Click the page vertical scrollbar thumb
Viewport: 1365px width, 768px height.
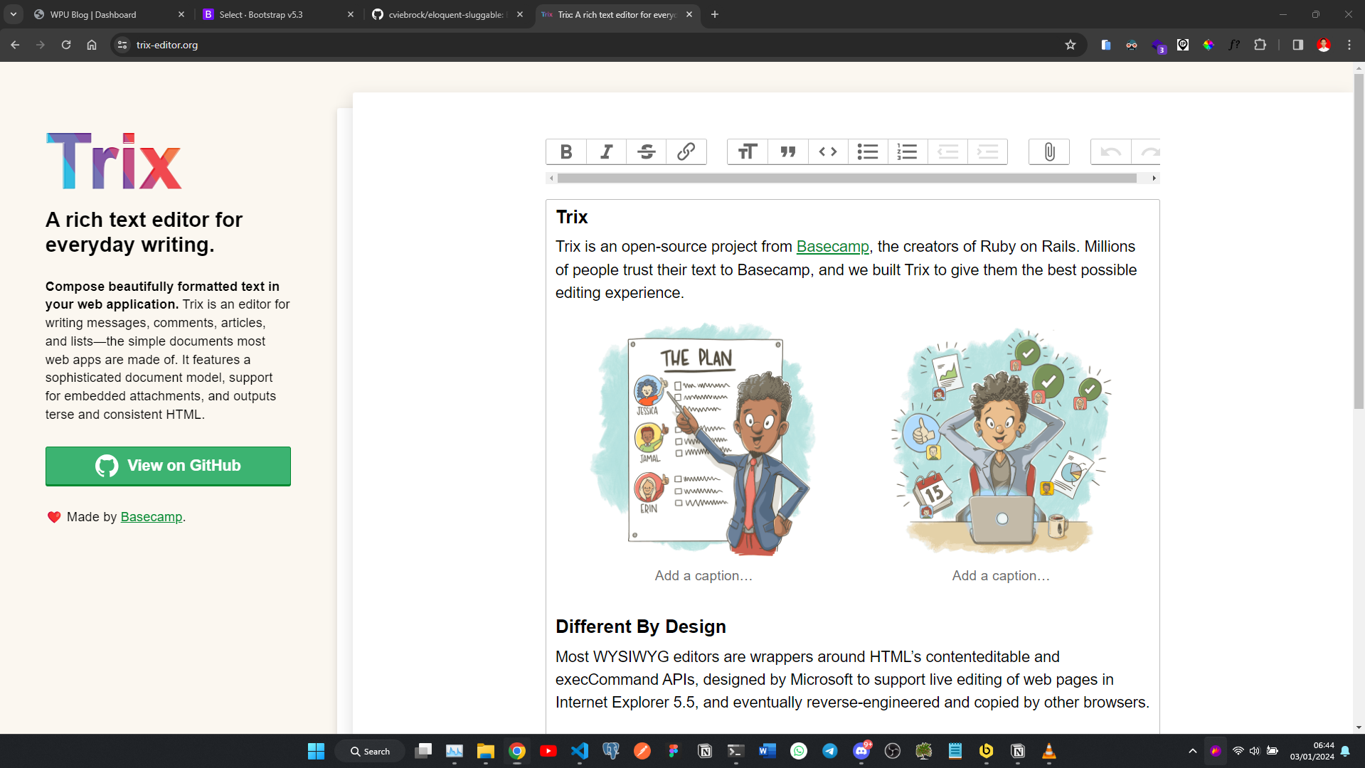(x=1359, y=240)
